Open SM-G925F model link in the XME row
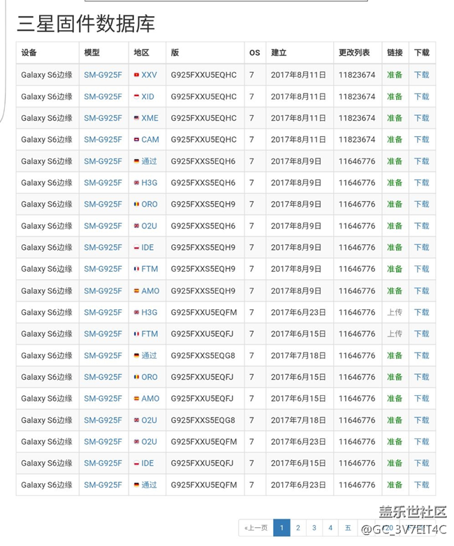 click(x=103, y=118)
